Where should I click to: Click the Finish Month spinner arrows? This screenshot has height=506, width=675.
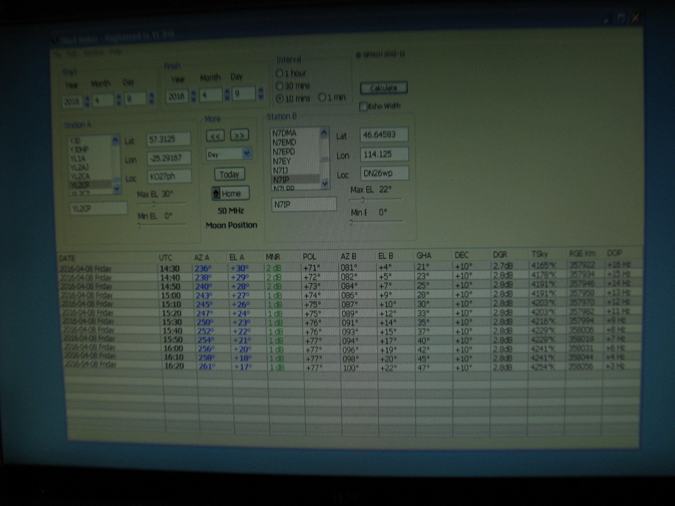[227, 94]
